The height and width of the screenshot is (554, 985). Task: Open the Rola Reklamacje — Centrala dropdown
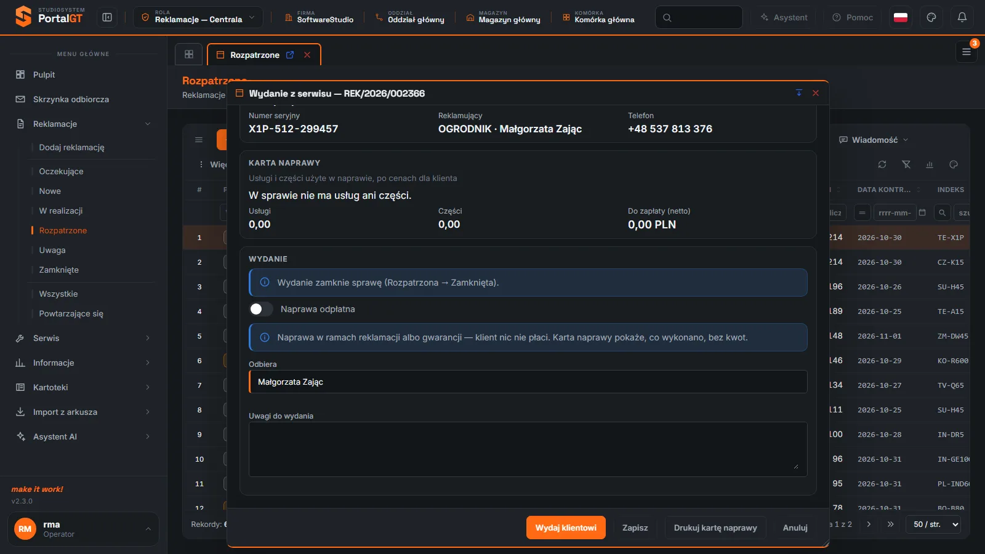198,18
